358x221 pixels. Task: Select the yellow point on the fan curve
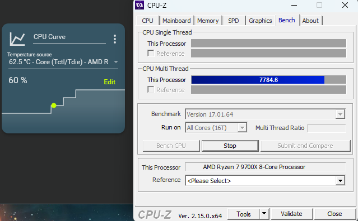click(54, 105)
